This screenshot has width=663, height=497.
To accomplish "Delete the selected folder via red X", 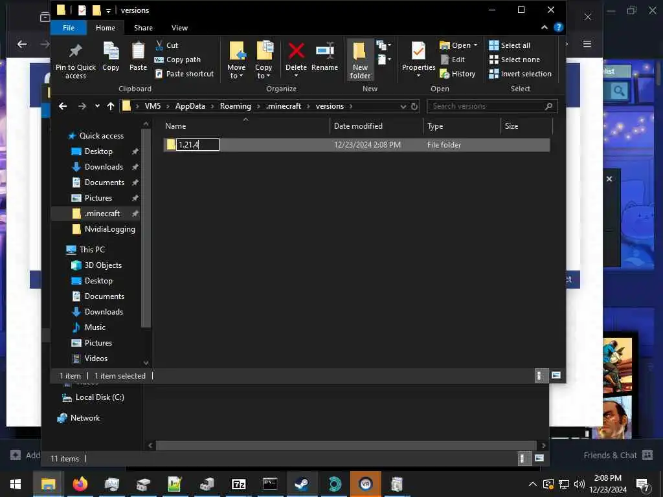I will [296, 52].
